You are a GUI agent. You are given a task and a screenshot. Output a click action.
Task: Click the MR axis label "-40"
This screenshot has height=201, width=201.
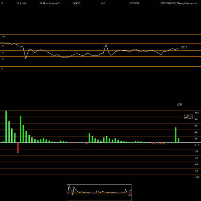(x=196, y=158)
